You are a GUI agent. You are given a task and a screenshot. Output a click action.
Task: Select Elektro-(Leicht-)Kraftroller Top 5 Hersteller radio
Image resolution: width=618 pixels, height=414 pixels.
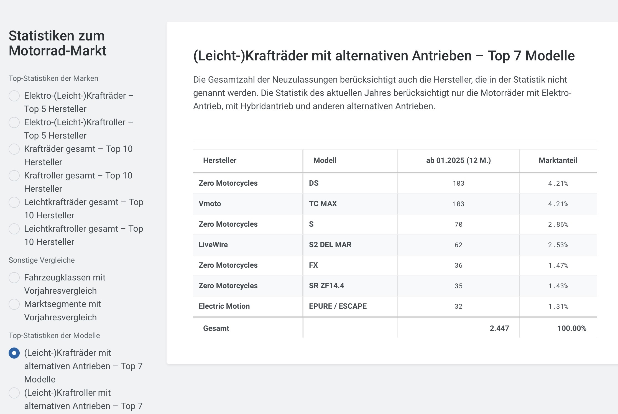click(x=14, y=122)
